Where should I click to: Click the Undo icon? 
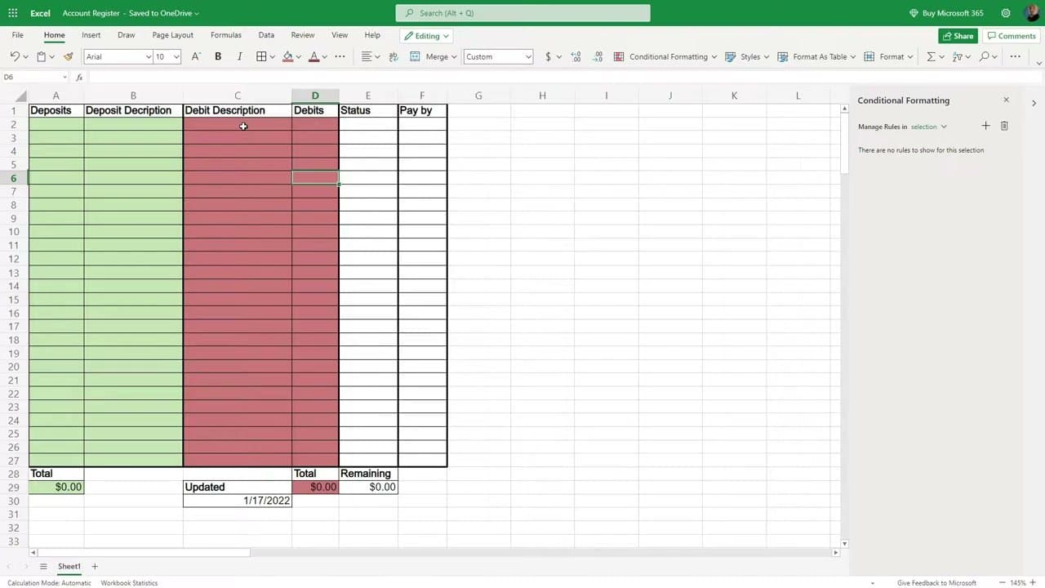(x=15, y=56)
